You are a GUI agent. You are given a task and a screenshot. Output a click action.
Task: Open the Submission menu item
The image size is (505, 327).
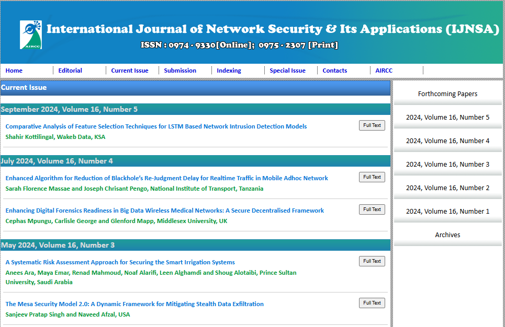coord(179,71)
